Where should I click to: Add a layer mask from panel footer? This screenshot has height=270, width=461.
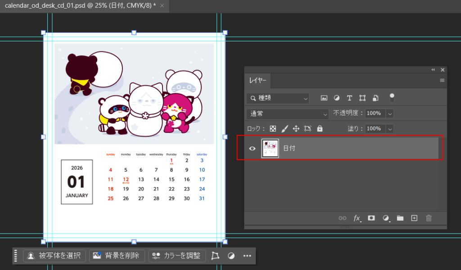click(371, 218)
